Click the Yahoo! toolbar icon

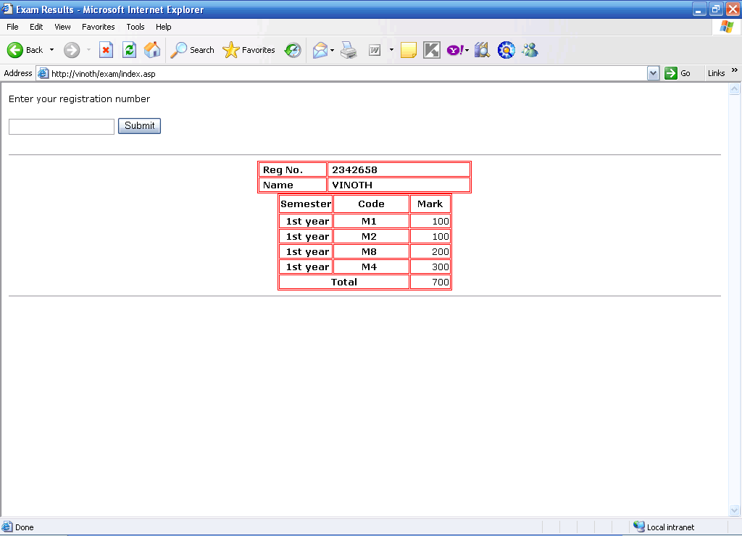click(455, 50)
